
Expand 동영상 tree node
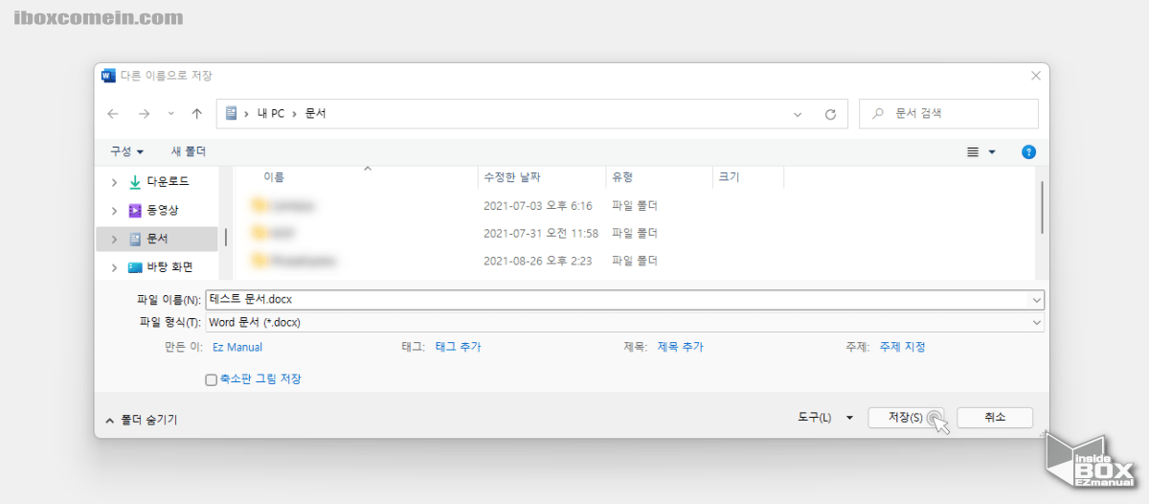[114, 211]
